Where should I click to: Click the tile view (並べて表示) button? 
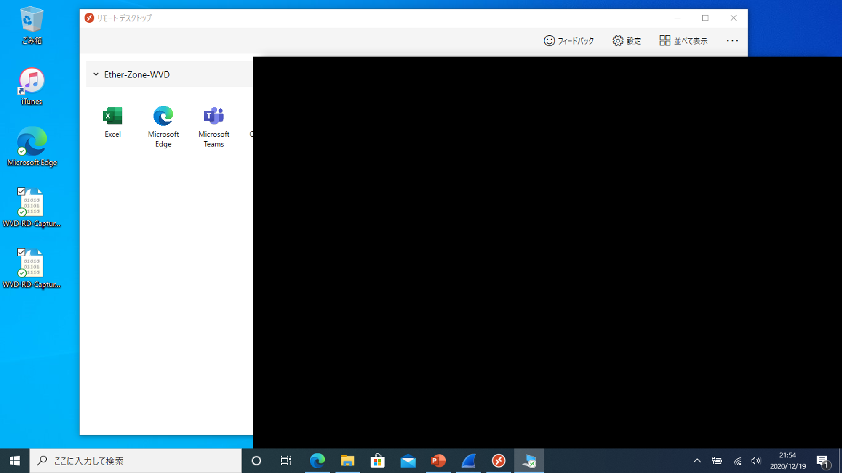(683, 41)
